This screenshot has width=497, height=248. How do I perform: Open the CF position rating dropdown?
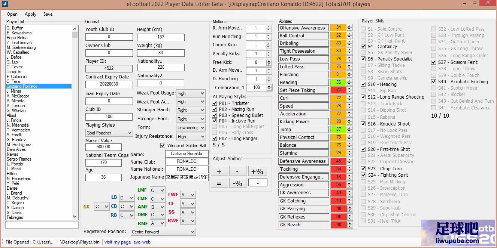[188, 204]
